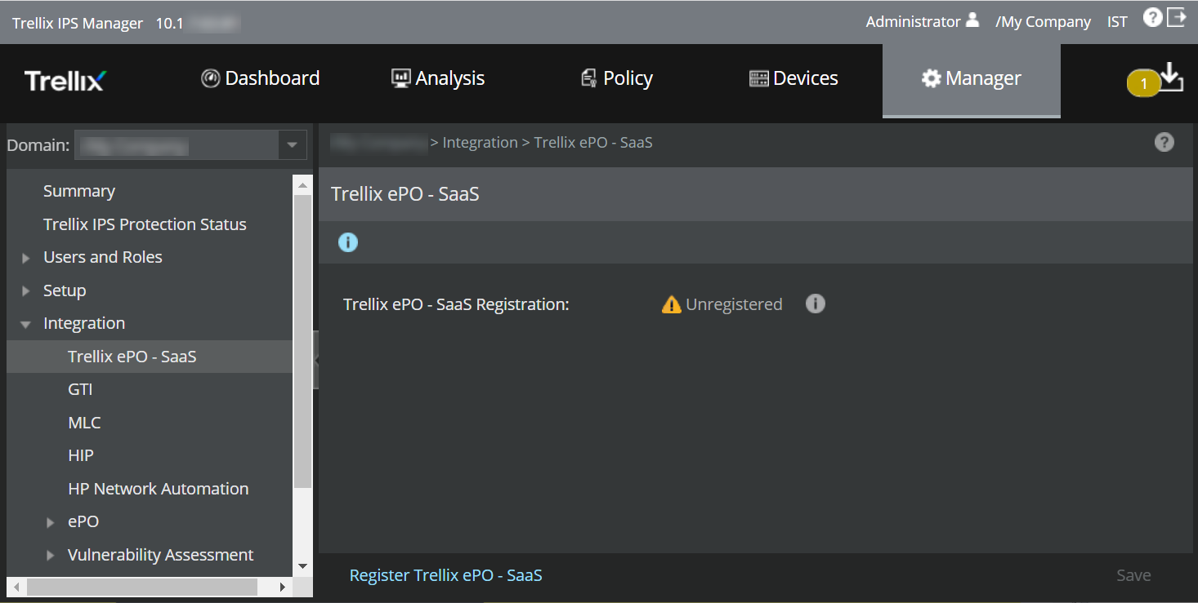Open Trellix IPS Protection Status

[145, 224]
